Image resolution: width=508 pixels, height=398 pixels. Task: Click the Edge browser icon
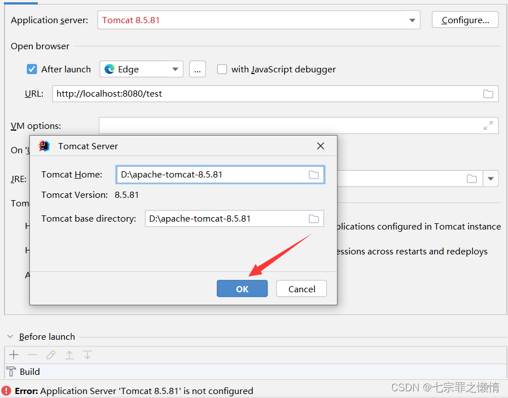coord(110,69)
